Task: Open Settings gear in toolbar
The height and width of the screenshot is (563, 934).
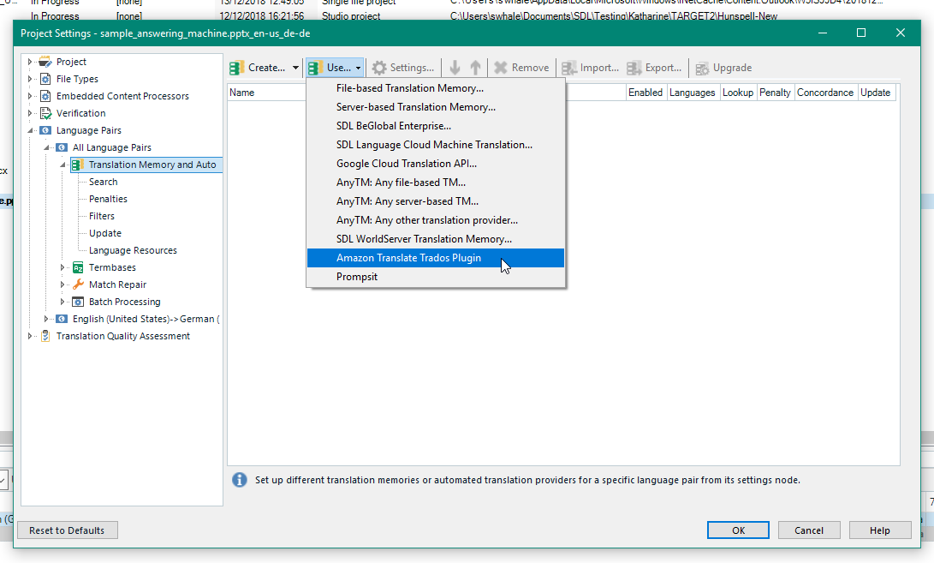Action: click(379, 68)
